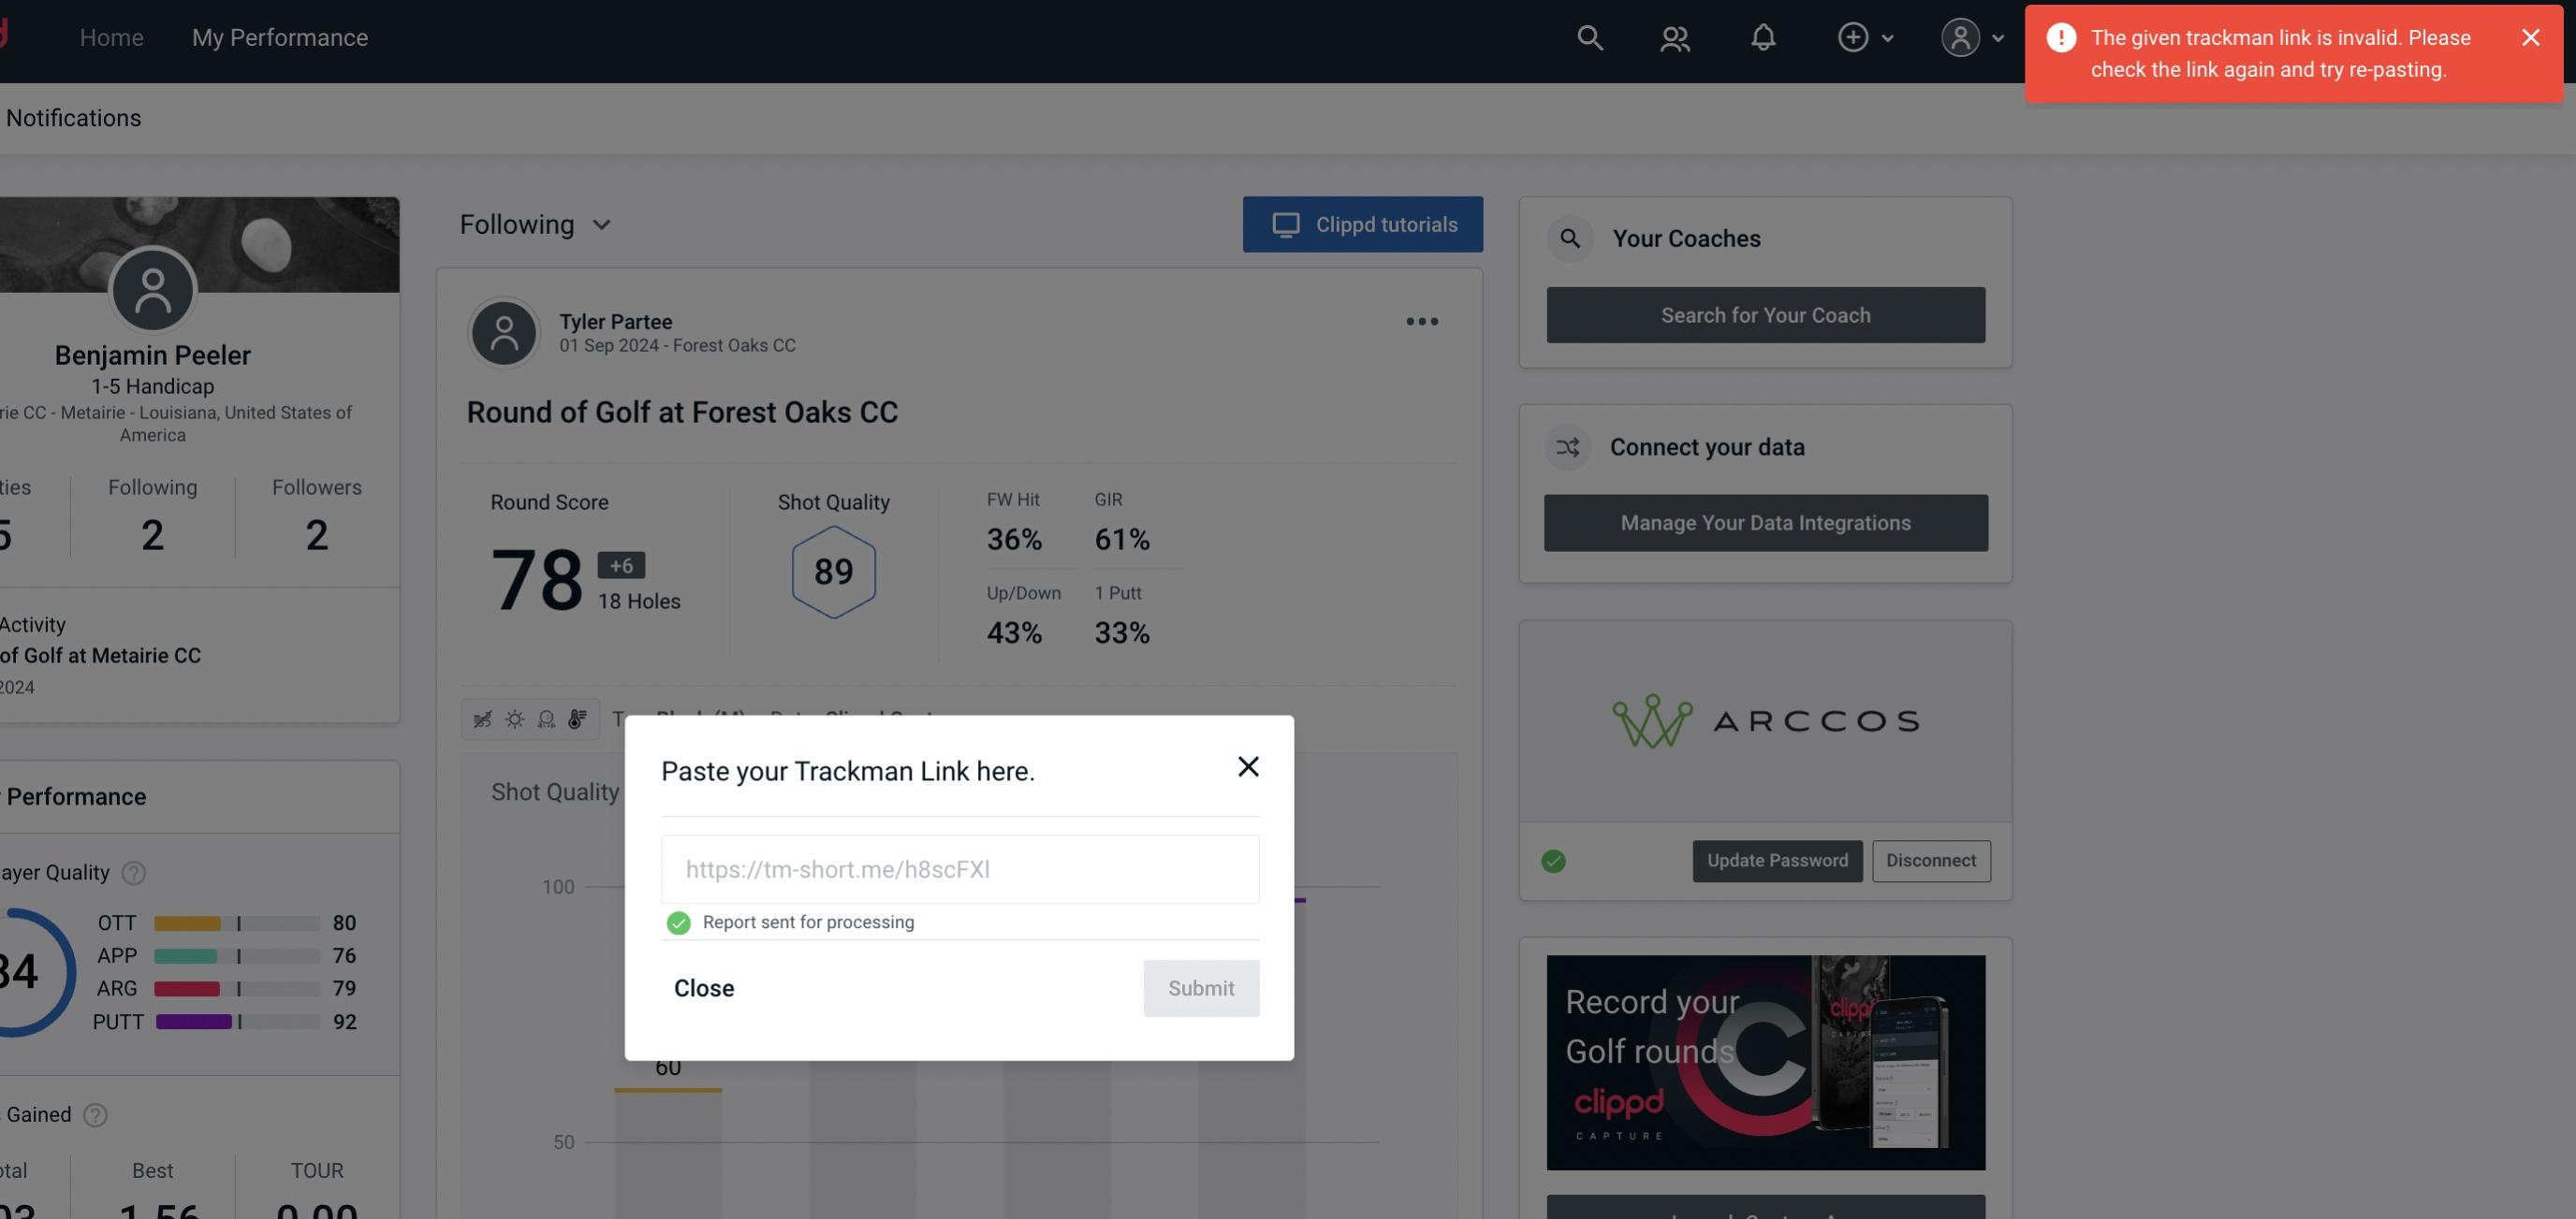This screenshot has width=2576, height=1219.
Task: Click the people/following icon in the top bar
Action: 1674,36
